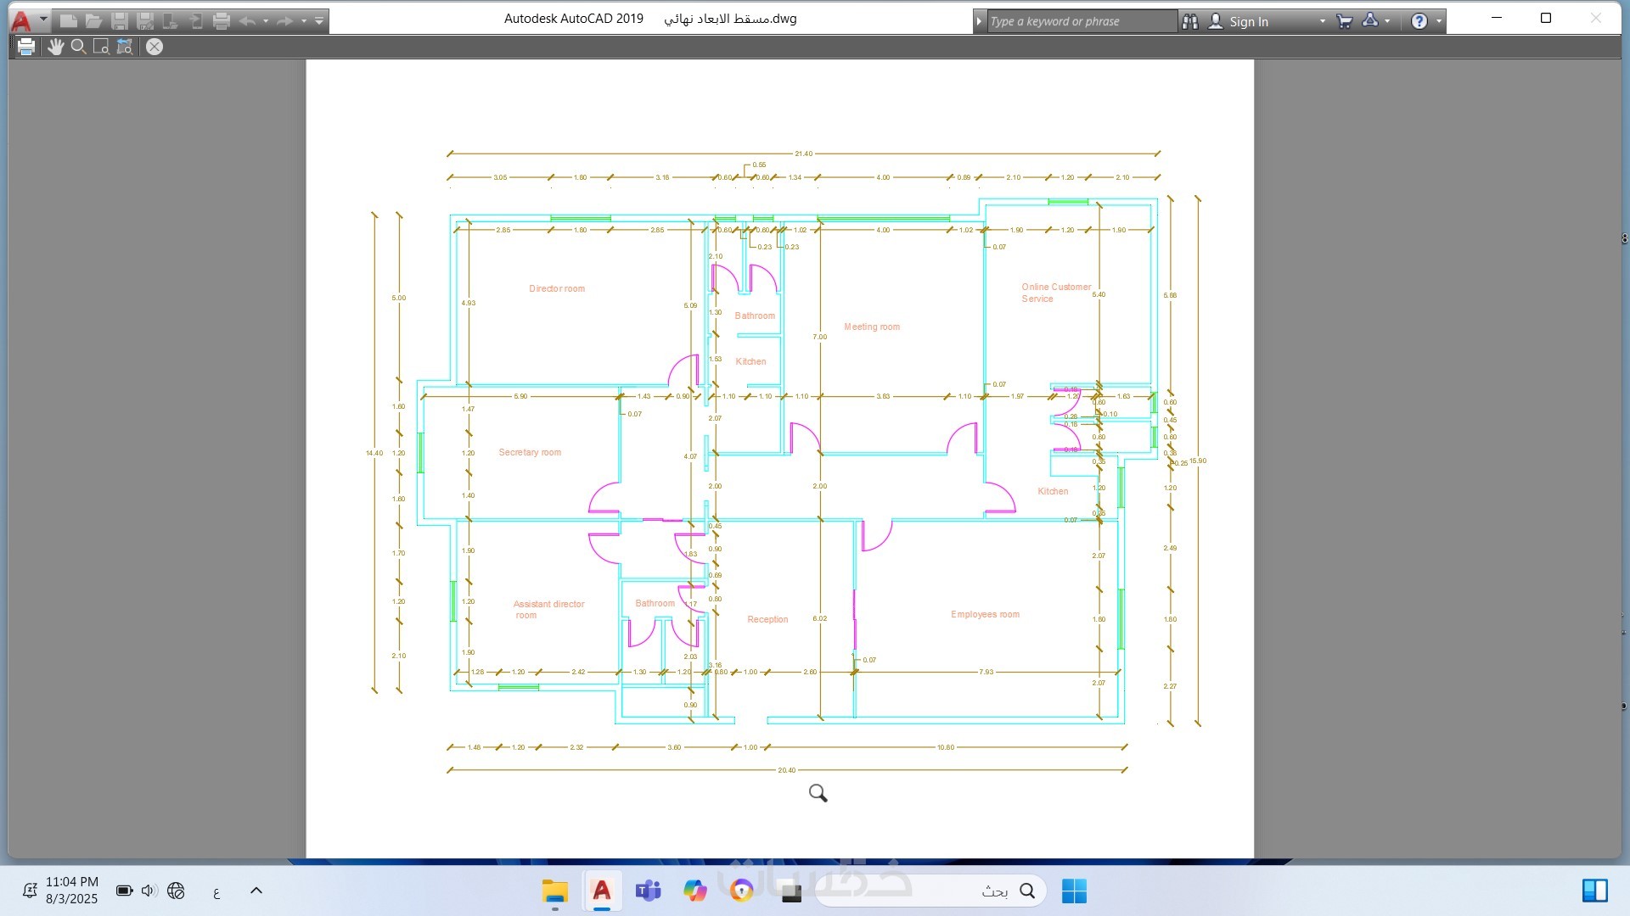
Task: Choose the Zoom Window tool
Action: click(101, 47)
